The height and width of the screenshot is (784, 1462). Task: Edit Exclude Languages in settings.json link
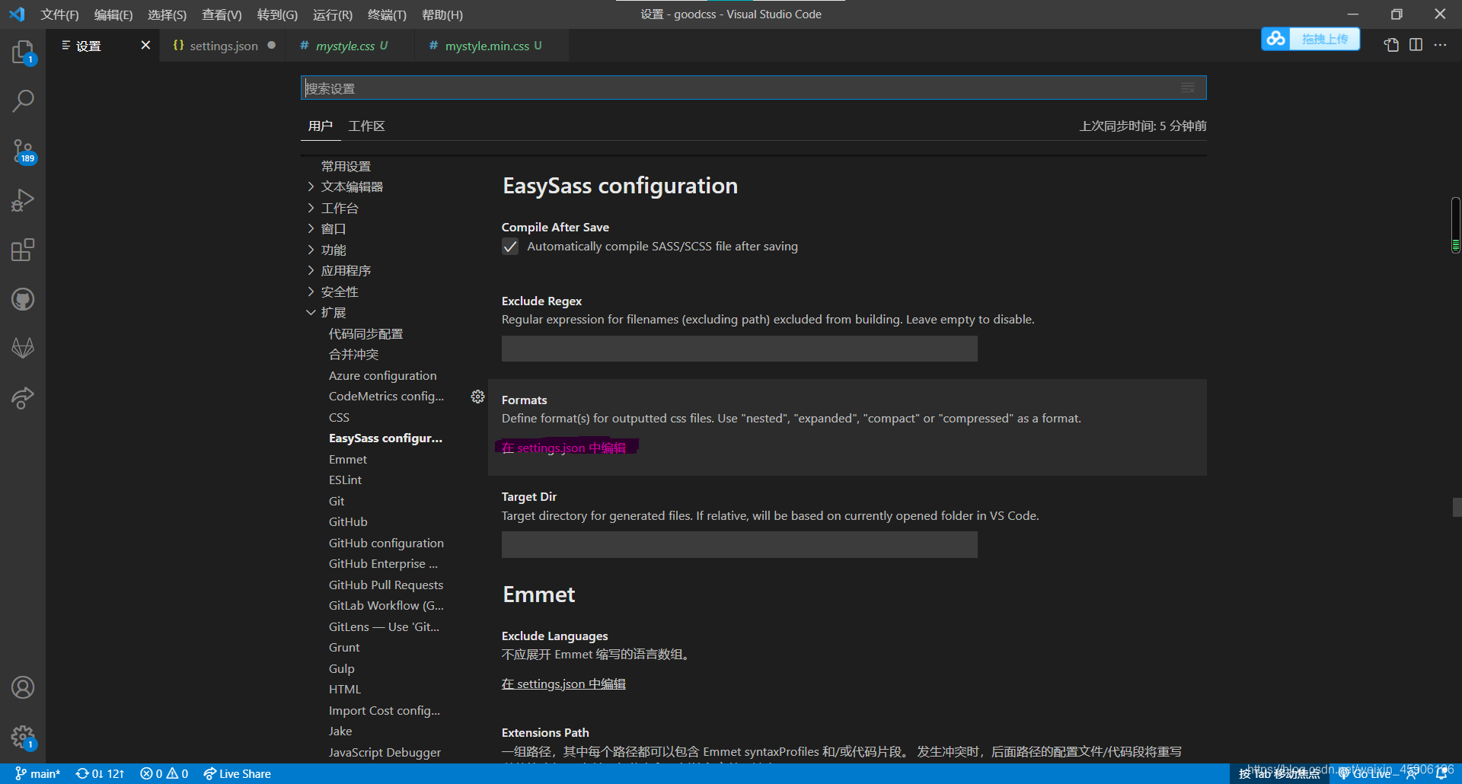click(563, 684)
